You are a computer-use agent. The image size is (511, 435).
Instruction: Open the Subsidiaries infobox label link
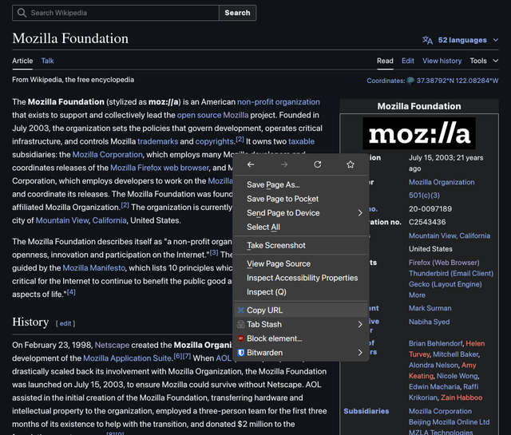click(366, 411)
